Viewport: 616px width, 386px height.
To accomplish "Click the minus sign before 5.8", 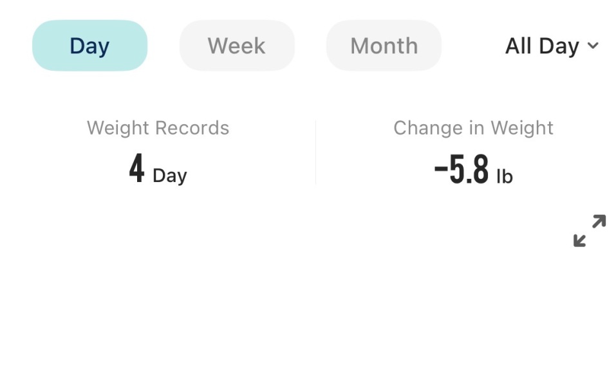I will click(x=441, y=170).
